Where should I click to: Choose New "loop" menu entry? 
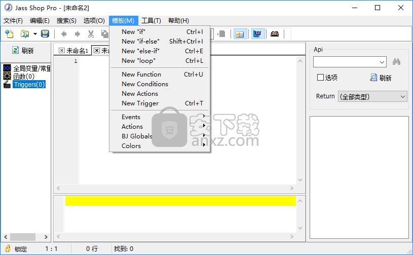tap(160, 61)
